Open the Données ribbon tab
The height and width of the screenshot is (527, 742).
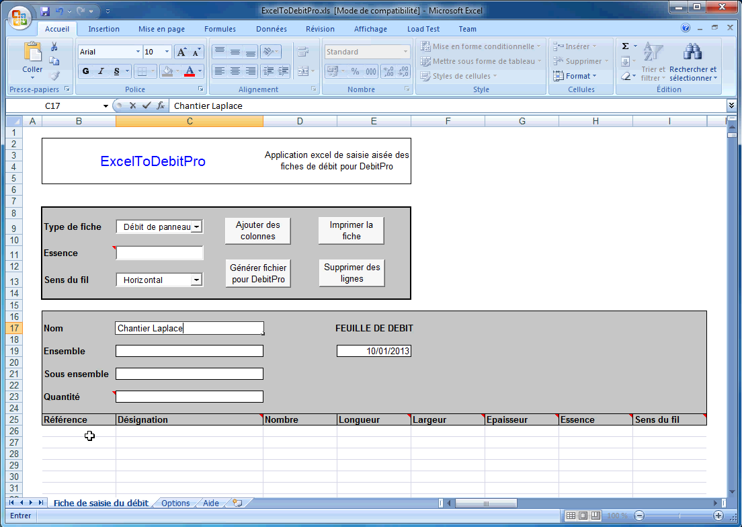pos(271,29)
